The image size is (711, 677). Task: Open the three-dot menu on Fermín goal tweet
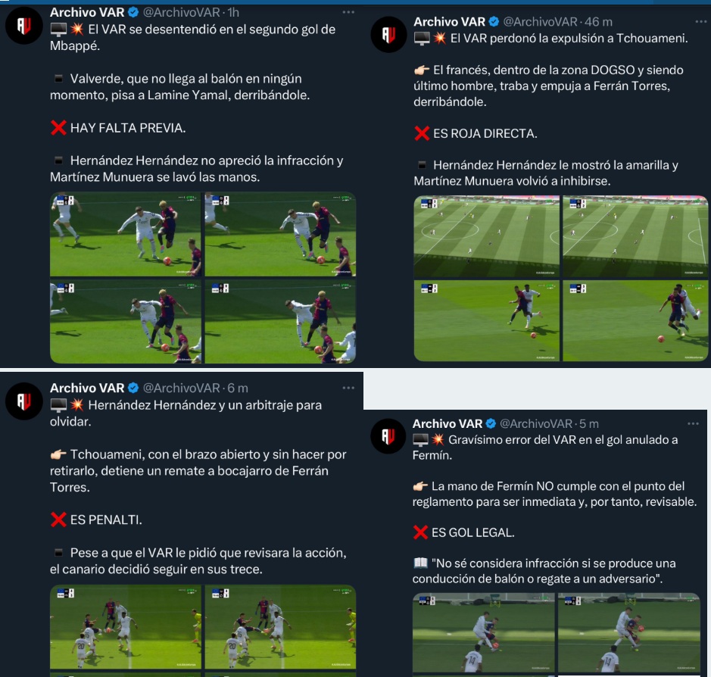694,423
